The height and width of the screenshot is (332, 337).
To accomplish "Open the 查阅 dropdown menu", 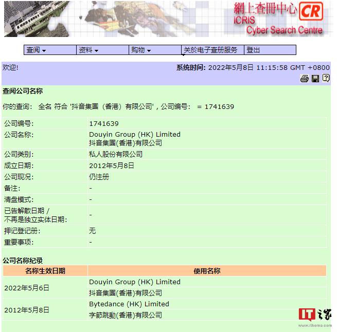I will [x=50, y=50].
